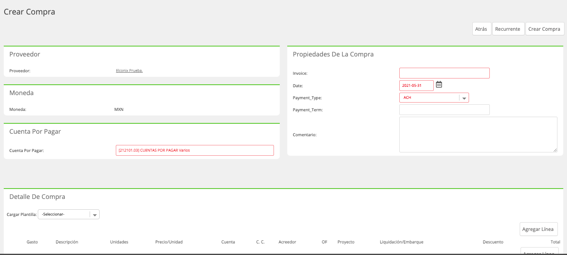The image size is (567, 255).
Task: Grab the Comentario textarea corner handle
Action: (x=555, y=150)
